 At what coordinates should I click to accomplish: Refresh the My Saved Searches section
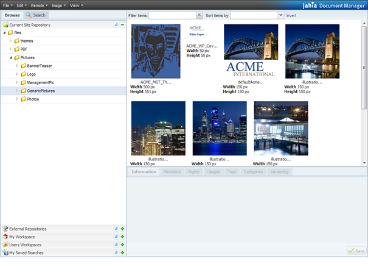coord(116,252)
